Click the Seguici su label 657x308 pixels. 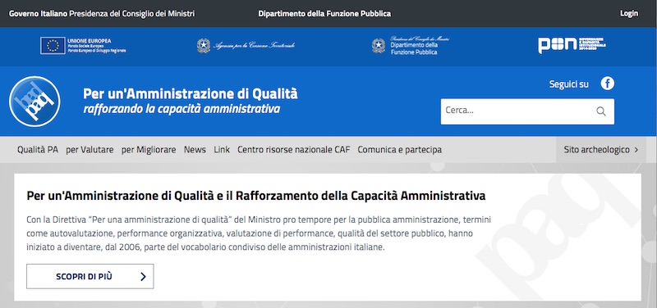click(x=568, y=84)
